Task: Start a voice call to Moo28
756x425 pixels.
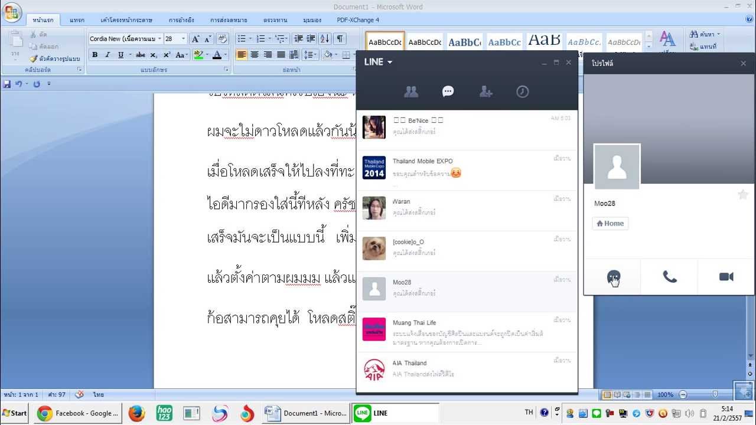Action: (x=670, y=277)
